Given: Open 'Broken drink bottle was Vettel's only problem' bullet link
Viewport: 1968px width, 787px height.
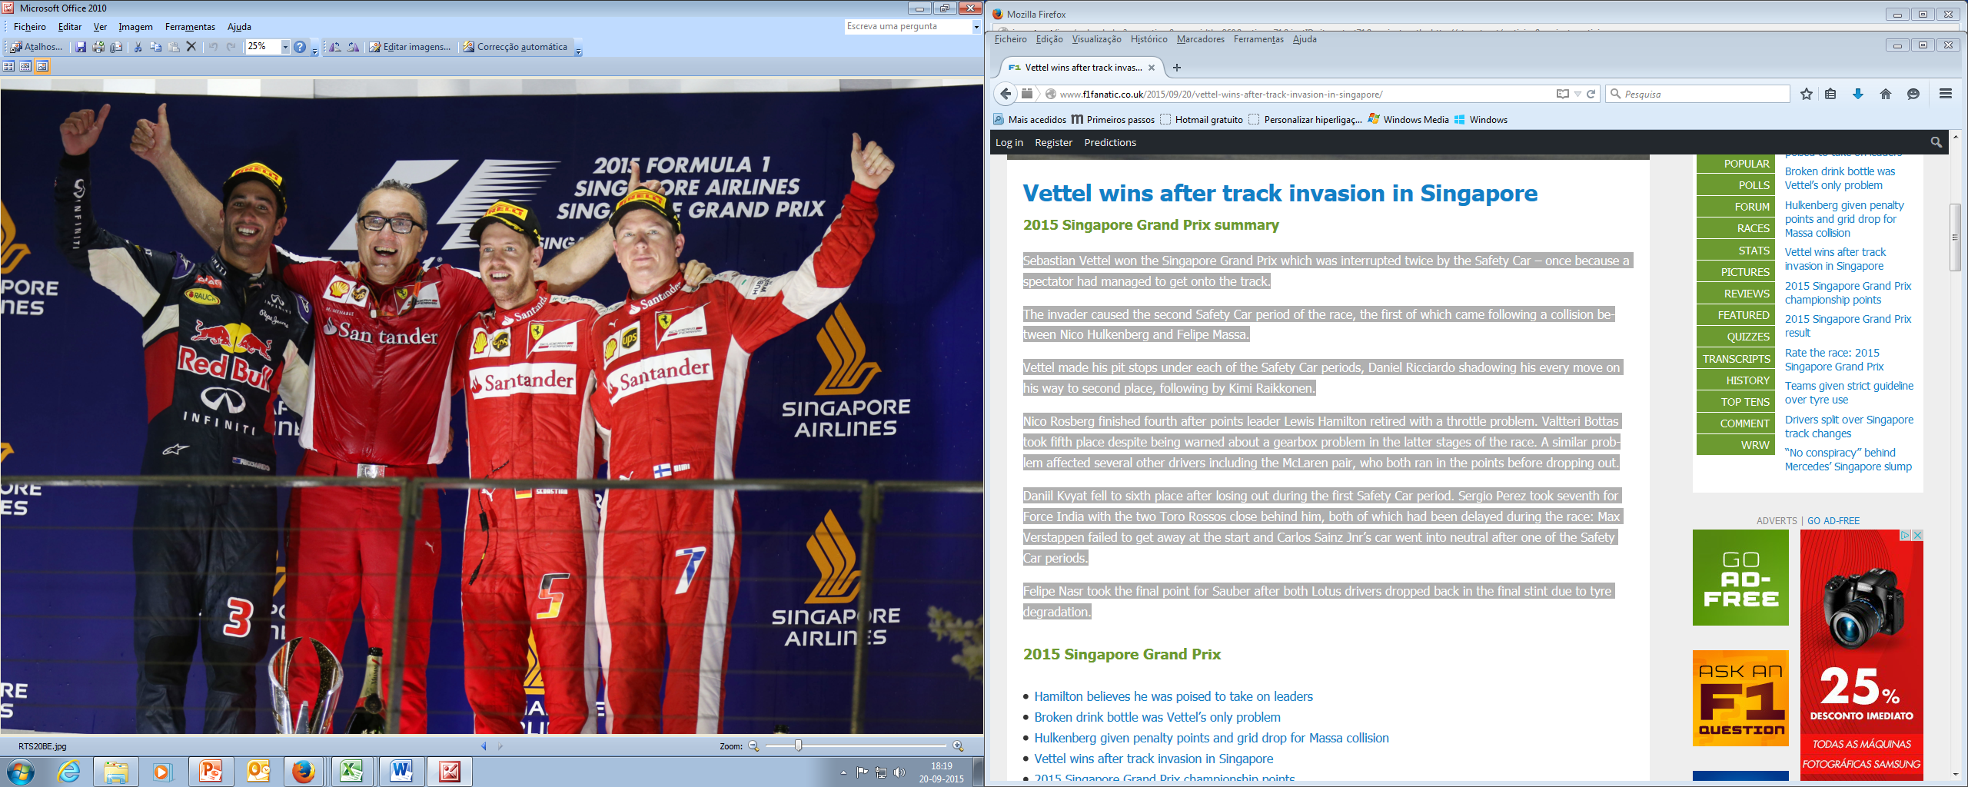Looking at the screenshot, I should coord(1157,717).
